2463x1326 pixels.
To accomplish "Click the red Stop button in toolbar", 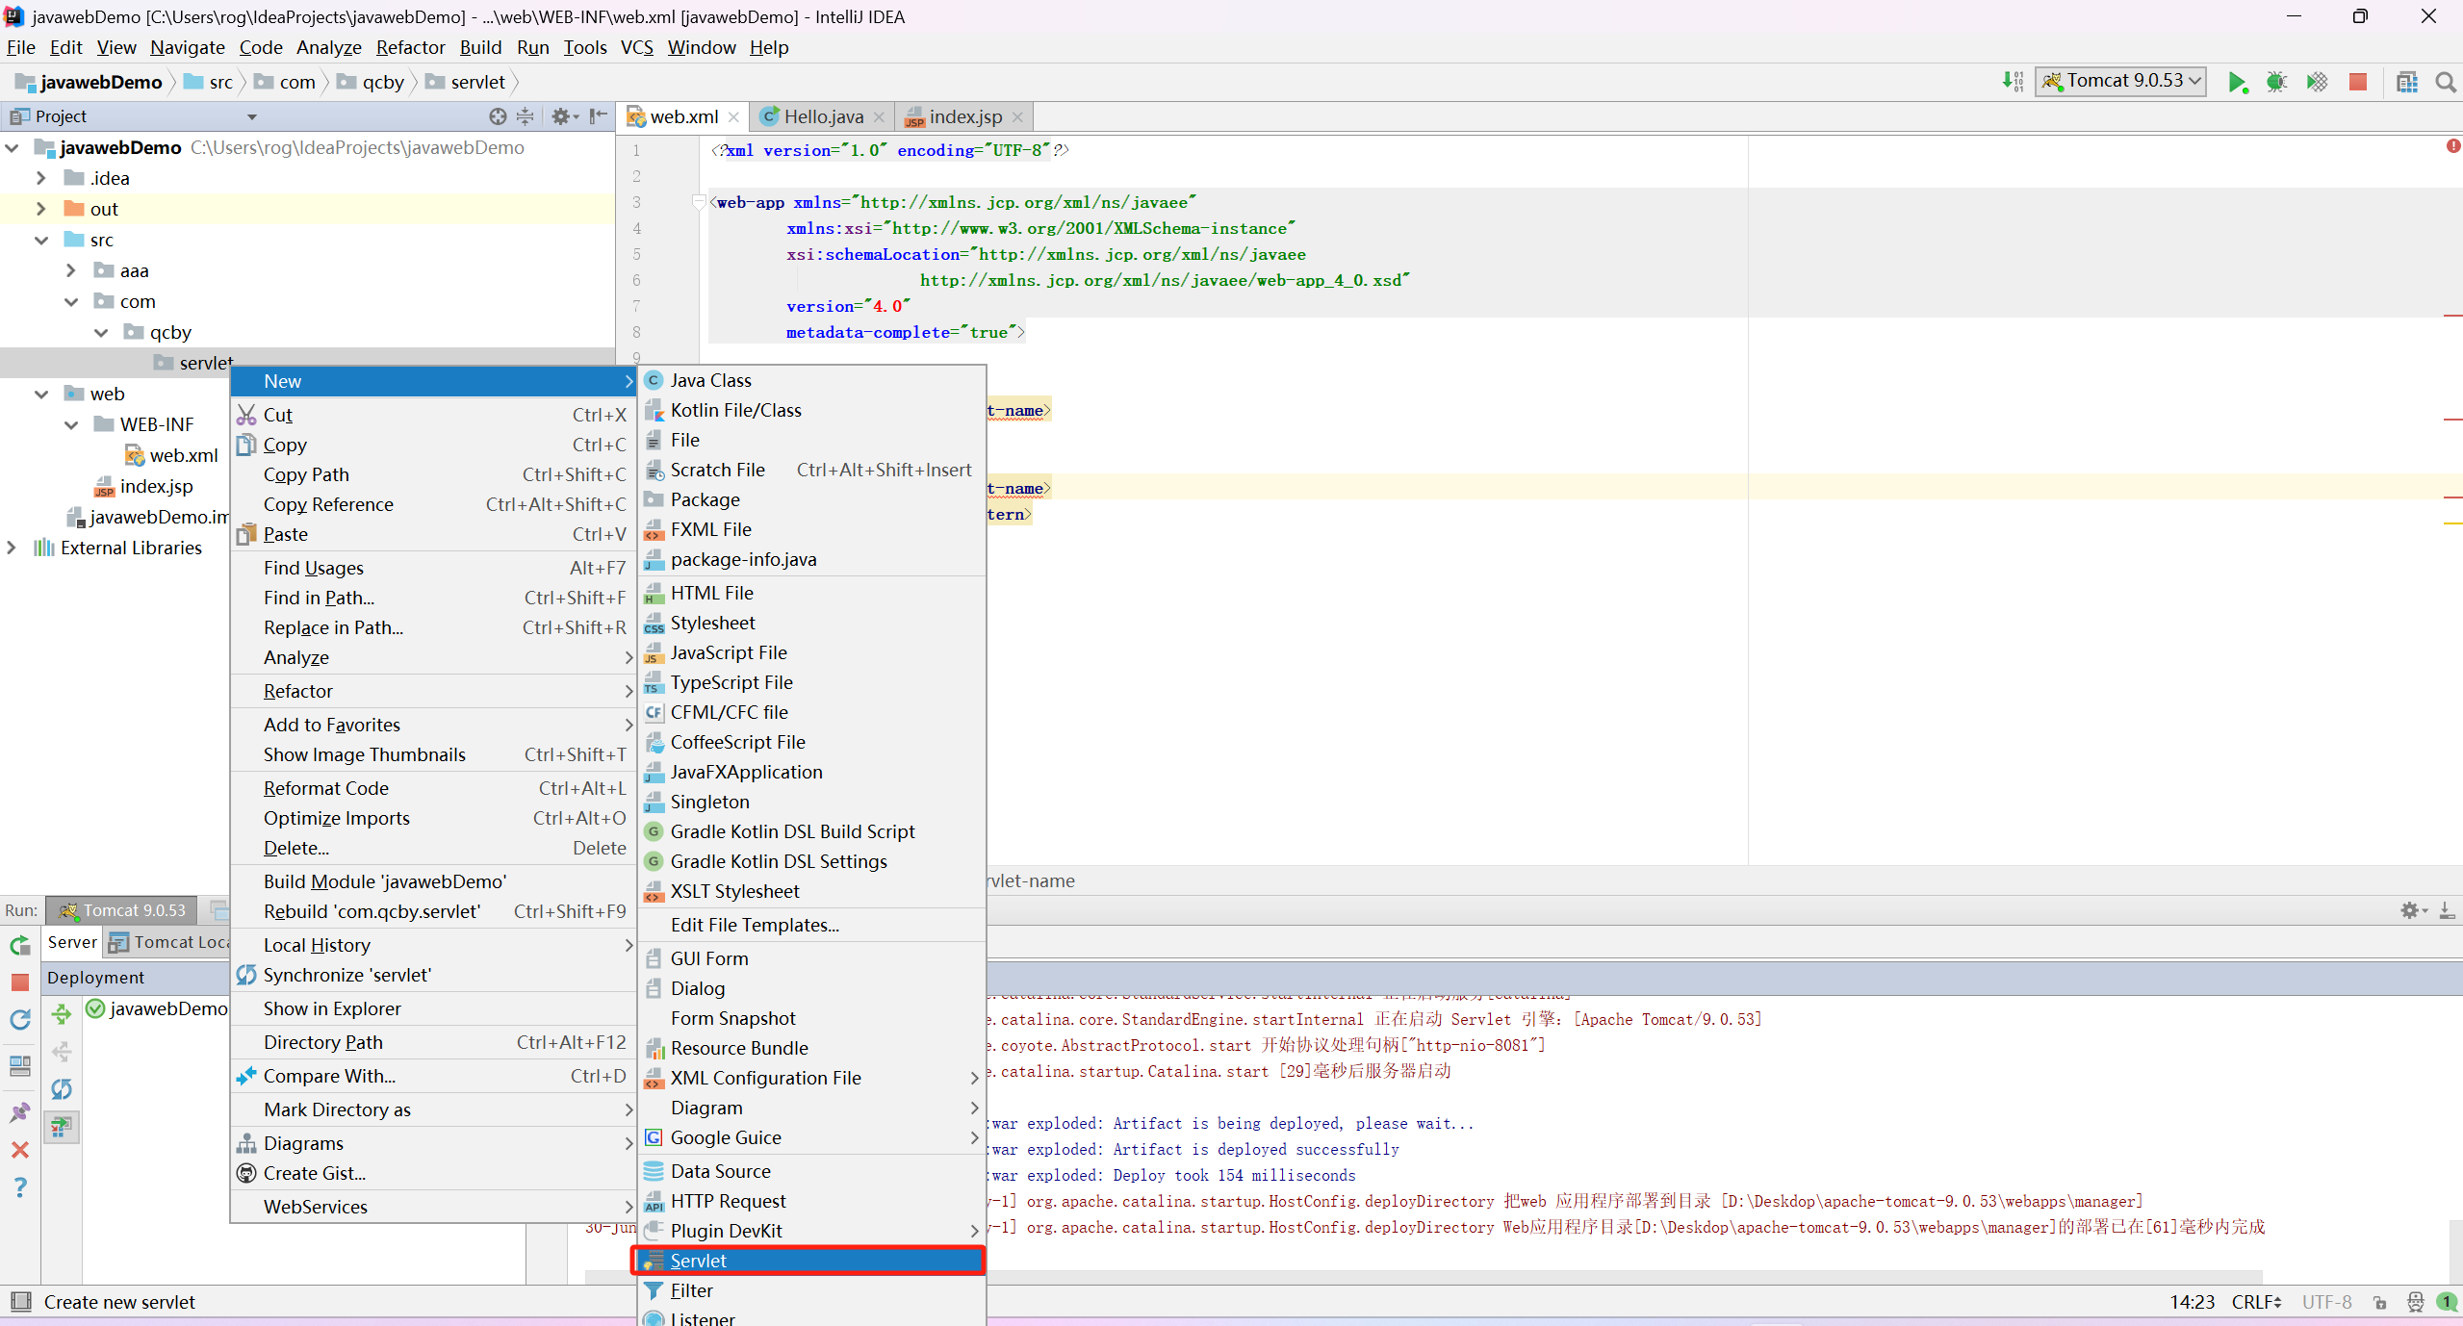I will [x=2357, y=82].
